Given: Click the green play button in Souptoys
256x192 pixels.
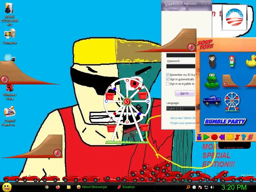Looking at the screenshot, I should [x=206, y=137].
